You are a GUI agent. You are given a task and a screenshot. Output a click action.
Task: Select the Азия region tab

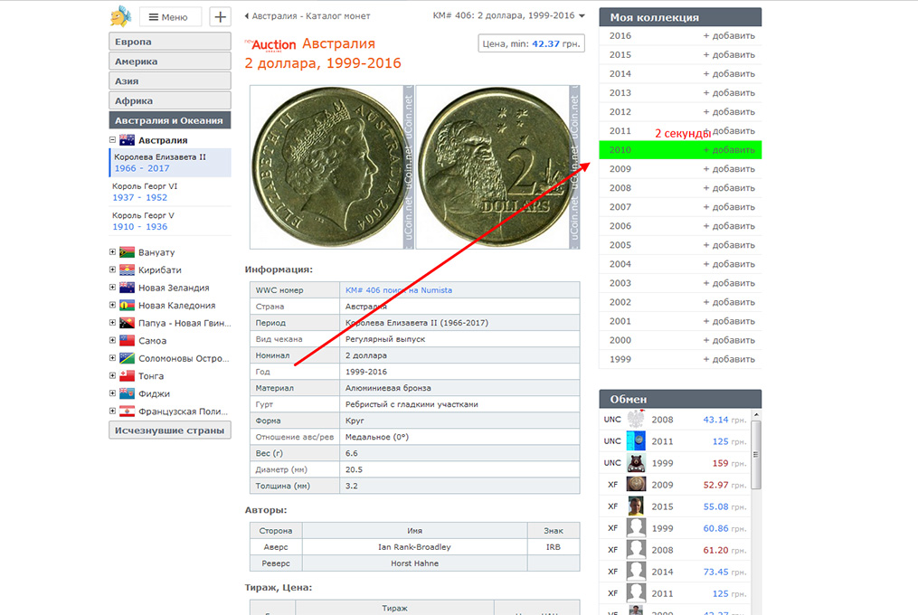[170, 81]
